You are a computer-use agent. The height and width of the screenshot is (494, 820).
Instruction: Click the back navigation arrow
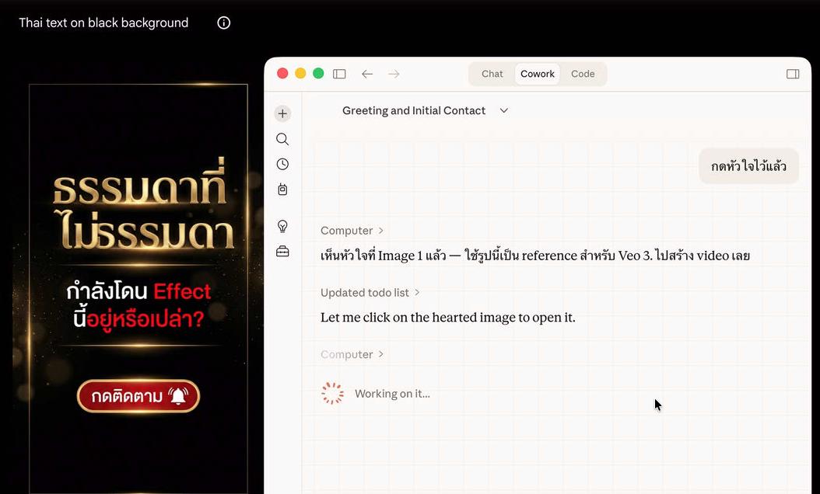[x=366, y=73]
